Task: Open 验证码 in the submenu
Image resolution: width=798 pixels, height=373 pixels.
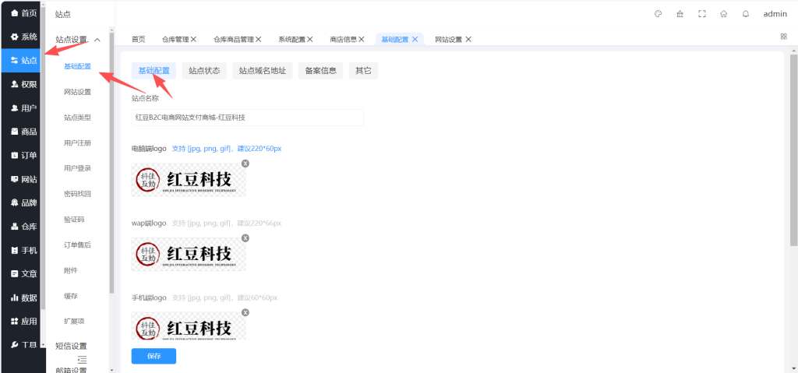Action: (x=74, y=220)
